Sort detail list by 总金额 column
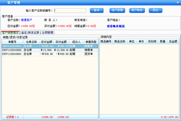The image size is (181, 121). (173, 41)
